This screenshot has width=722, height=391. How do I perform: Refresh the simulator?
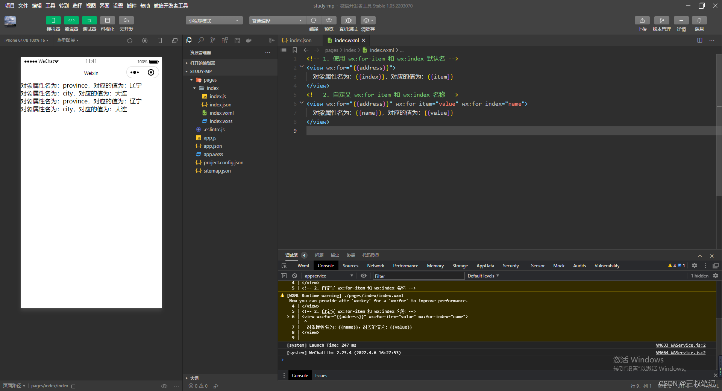[x=130, y=41]
